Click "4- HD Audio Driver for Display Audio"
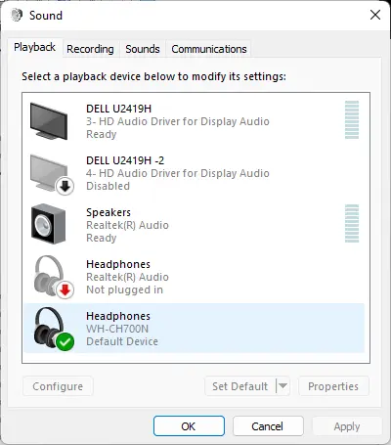This screenshot has width=391, height=445. pyautogui.click(x=178, y=173)
